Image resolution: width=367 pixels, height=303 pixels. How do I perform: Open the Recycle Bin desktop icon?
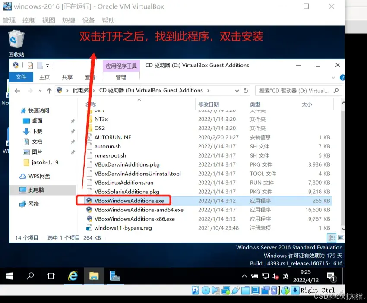pyautogui.click(x=16, y=43)
